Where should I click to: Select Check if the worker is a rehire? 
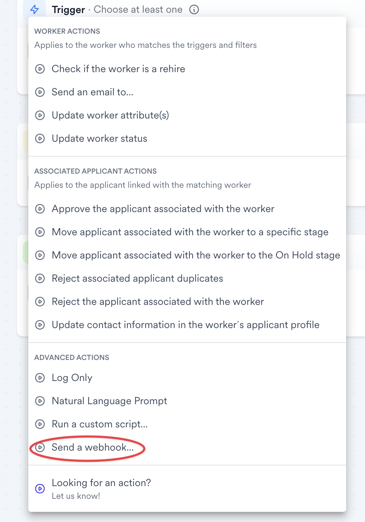coord(118,69)
